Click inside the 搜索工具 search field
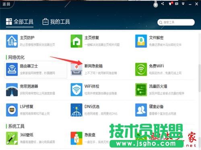The width and height of the screenshot is (201, 150). (176, 22)
